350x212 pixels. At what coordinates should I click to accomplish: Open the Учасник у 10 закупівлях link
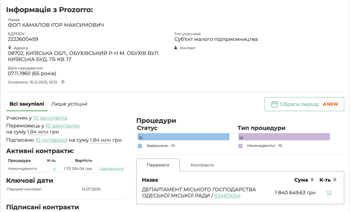tap(50, 118)
